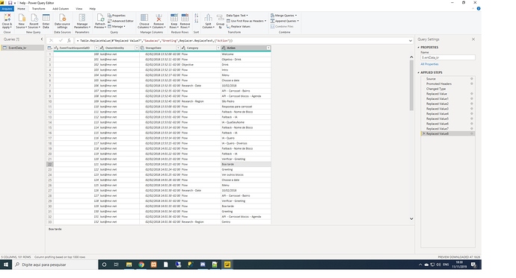
Task: Open the Advanced Editor
Action: (x=120, y=21)
